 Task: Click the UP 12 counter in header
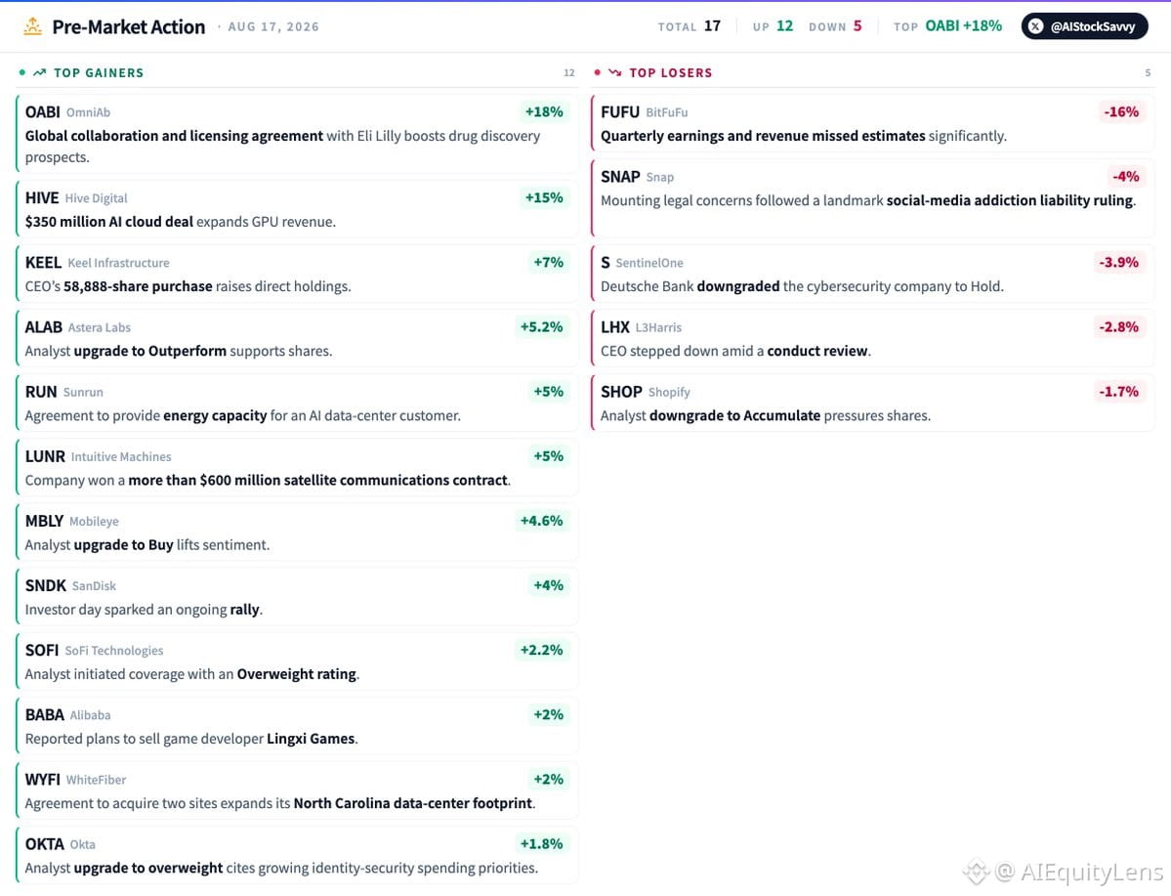(x=773, y=26)
